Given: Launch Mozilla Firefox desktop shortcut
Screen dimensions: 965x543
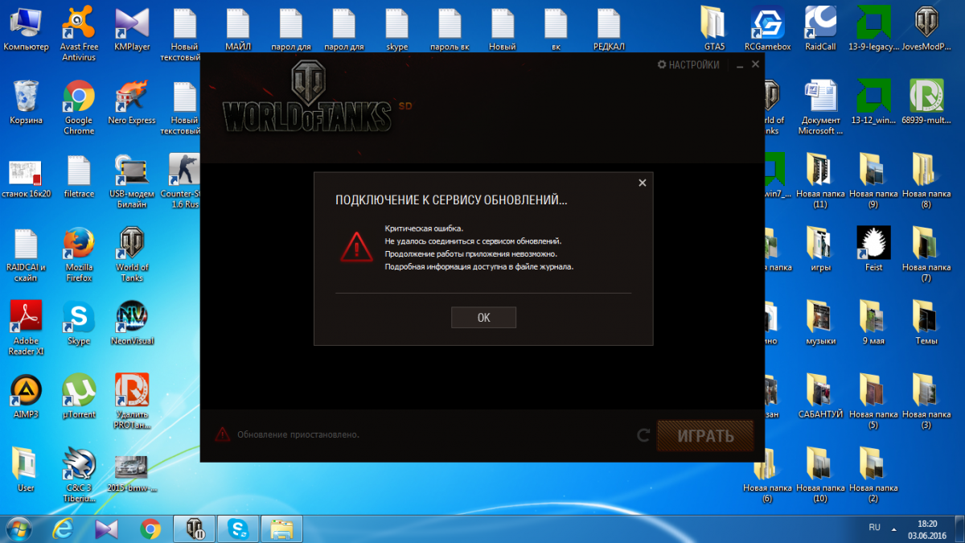Looking at the screenshot, I should tap(79, 255).
